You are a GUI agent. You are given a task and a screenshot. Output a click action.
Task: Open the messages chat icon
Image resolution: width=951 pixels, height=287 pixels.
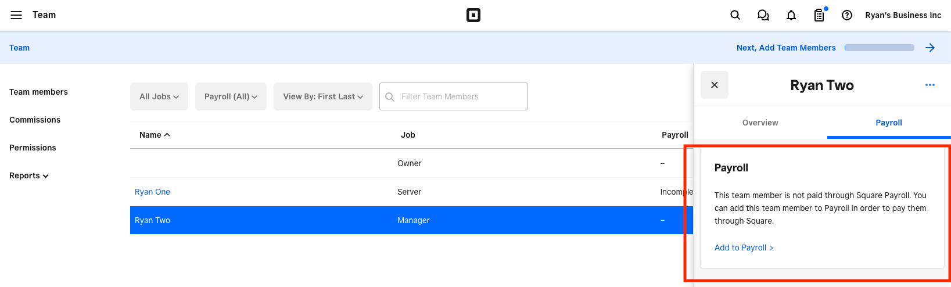[x=763, y=15]
